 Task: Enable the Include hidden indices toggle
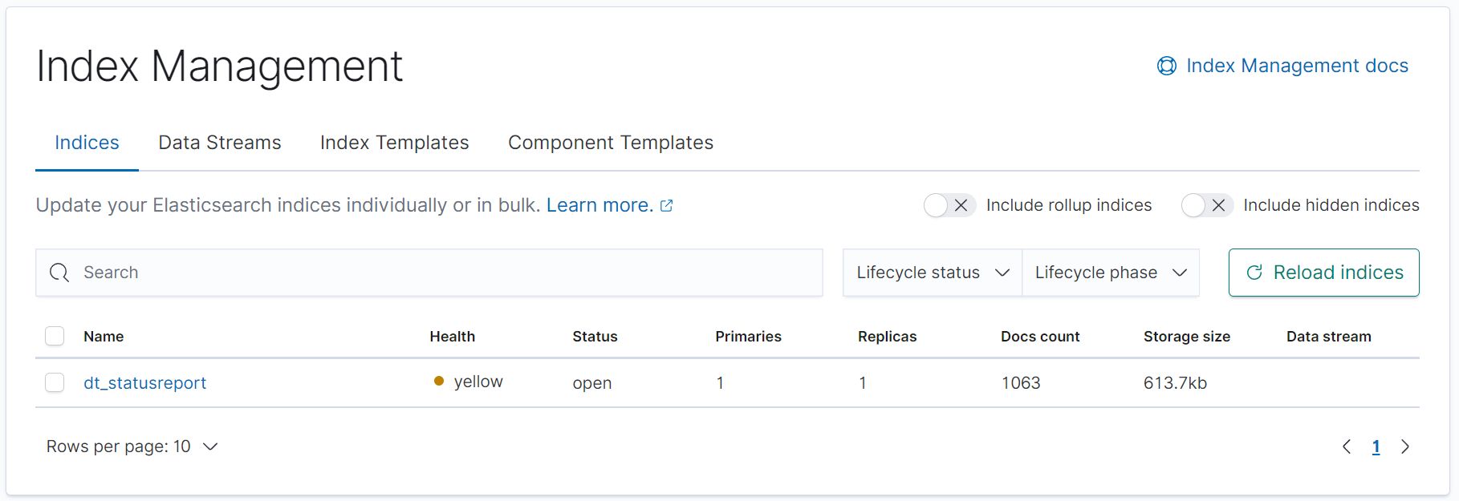pos(1207,205)
